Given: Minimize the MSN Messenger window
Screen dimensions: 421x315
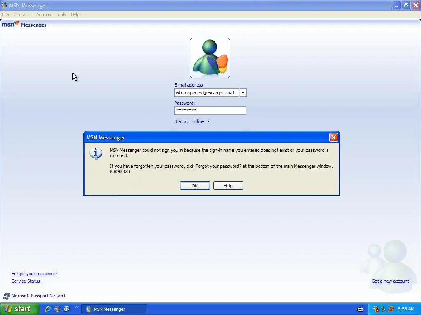Looking at the screenshot, I should coord(396,5).
